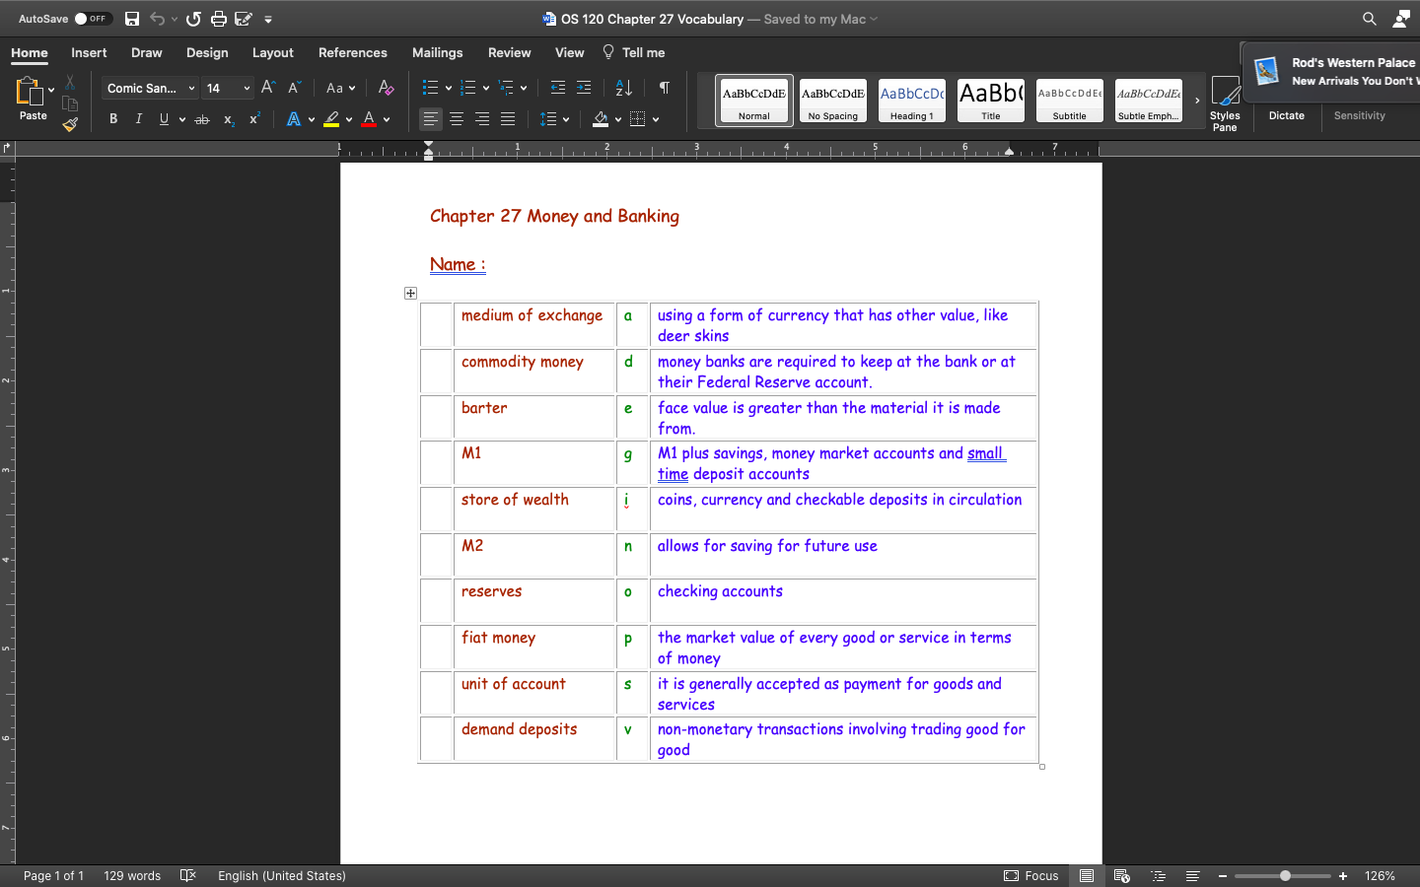This screenshot has width=1420, height=887.
Task: Apply the No Spacing style
Action: point(832,101)
